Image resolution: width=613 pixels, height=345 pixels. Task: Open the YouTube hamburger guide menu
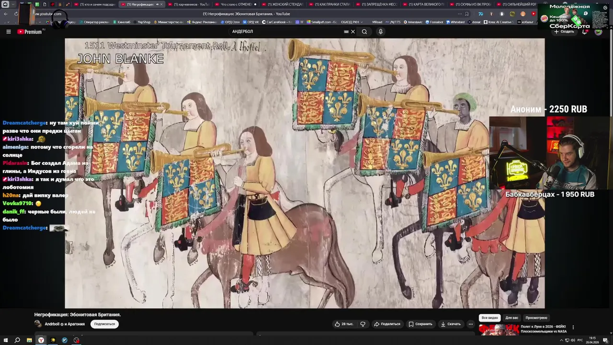[x=8, y=32]
